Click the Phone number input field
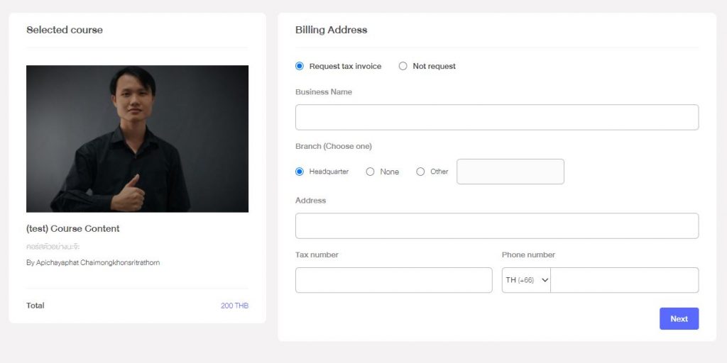Viewport: 727px width, 363px height. click(x=624, y=280)
